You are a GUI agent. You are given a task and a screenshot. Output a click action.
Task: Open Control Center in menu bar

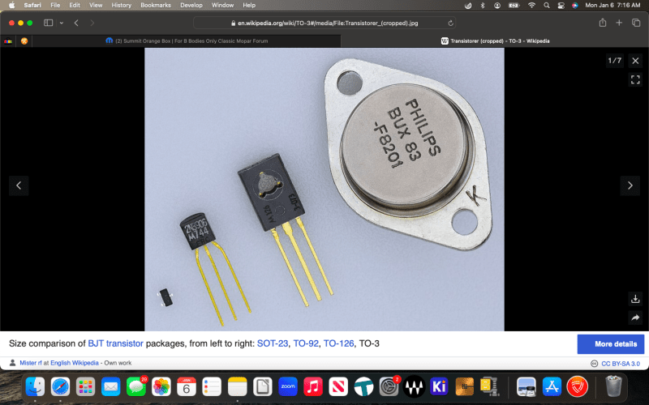click(x=561, y=6)
